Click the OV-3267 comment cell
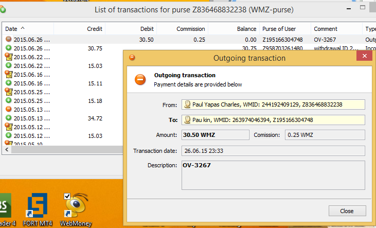The height and width of the screenshot is (228, 376). pos(325,40)
